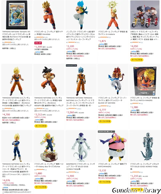Add the bike figure set to cart
Image resolution: width=161 pixels, height=194 pixels.
[x=137, y=60]
